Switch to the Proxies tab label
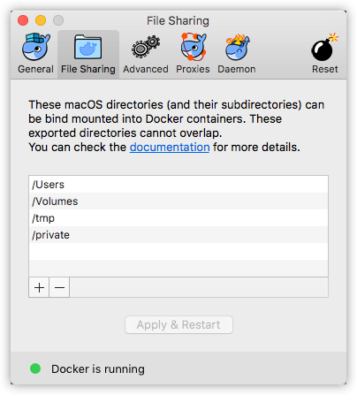The height and width of the screenshot is (395, 357). point(193,69)
